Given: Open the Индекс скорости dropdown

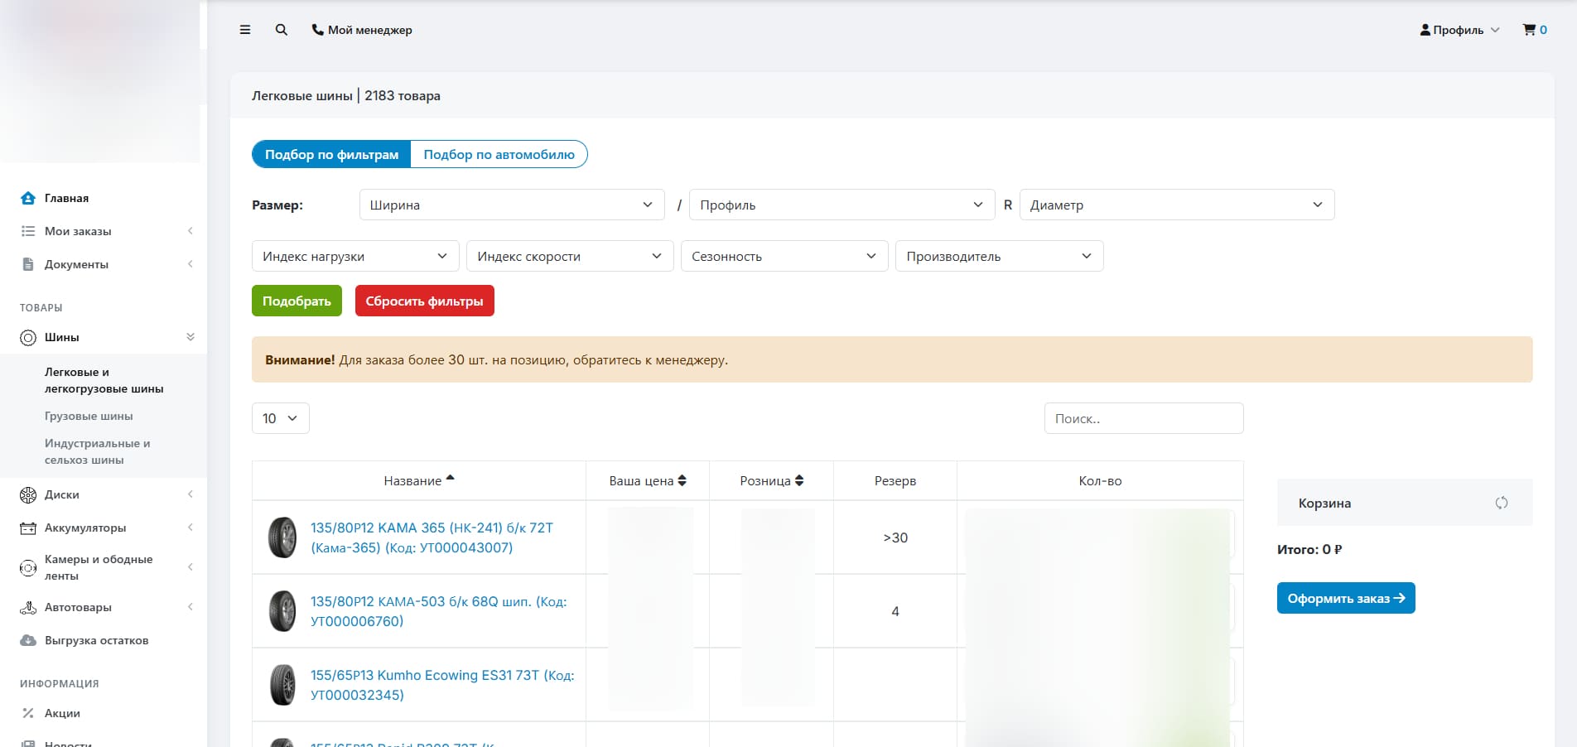Looking at the screenshot, I should tap(570, 256).
